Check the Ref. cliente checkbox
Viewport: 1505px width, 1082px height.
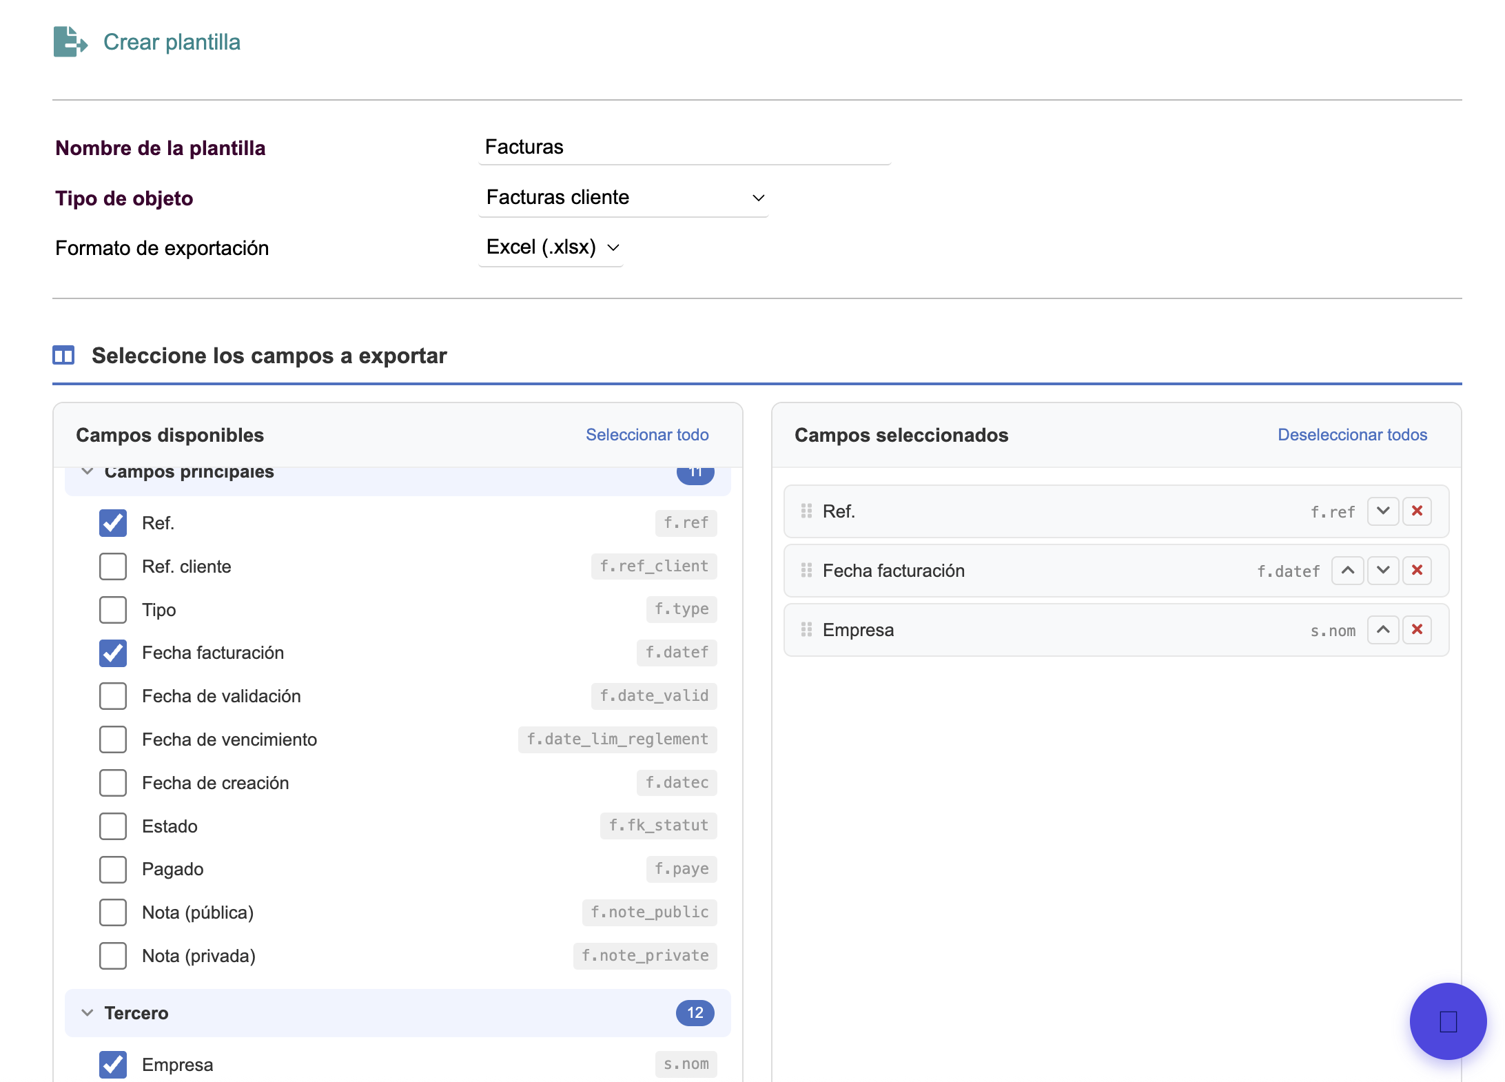(113, 566)
